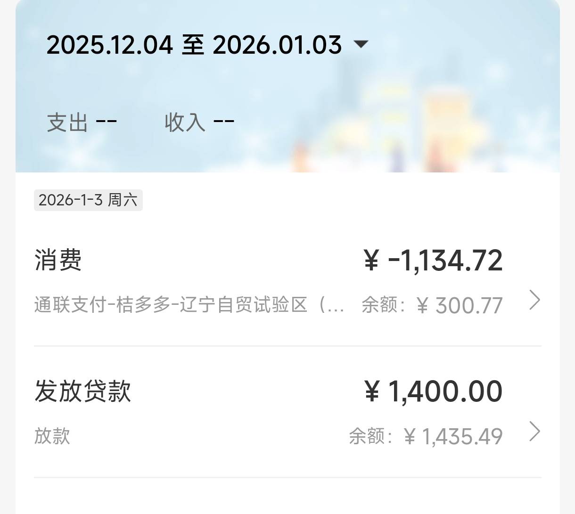Tap the 2025.12.04 至 2026.01.03 date range
575x514 pixels.
(x=194, y=45)
